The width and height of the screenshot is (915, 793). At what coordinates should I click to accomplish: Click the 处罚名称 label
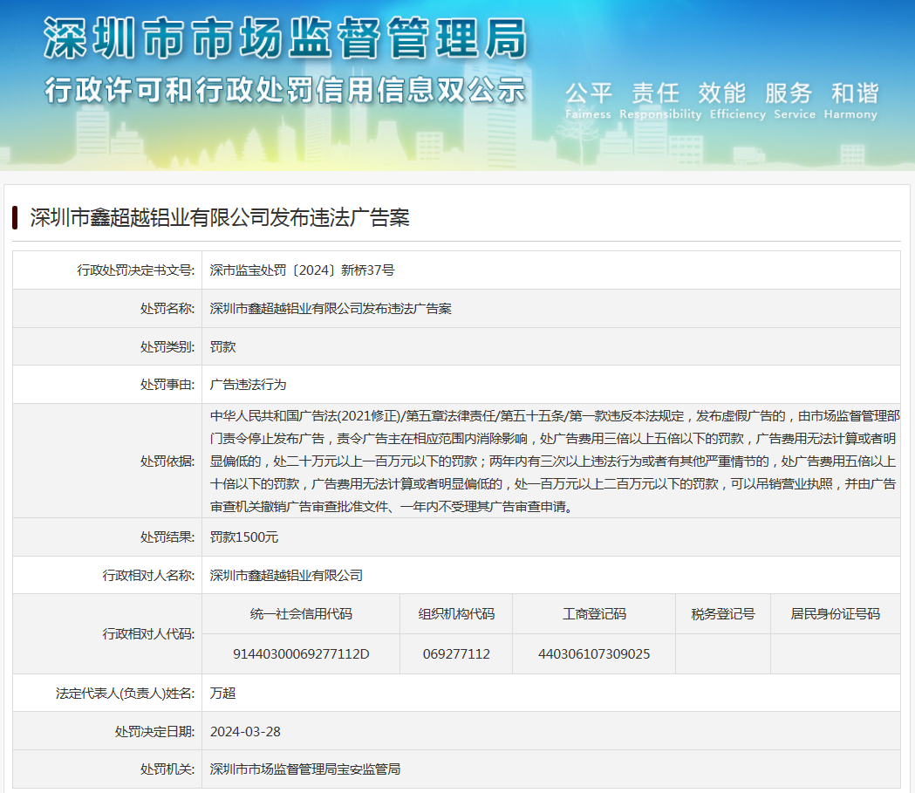click(x=167, y=309)
